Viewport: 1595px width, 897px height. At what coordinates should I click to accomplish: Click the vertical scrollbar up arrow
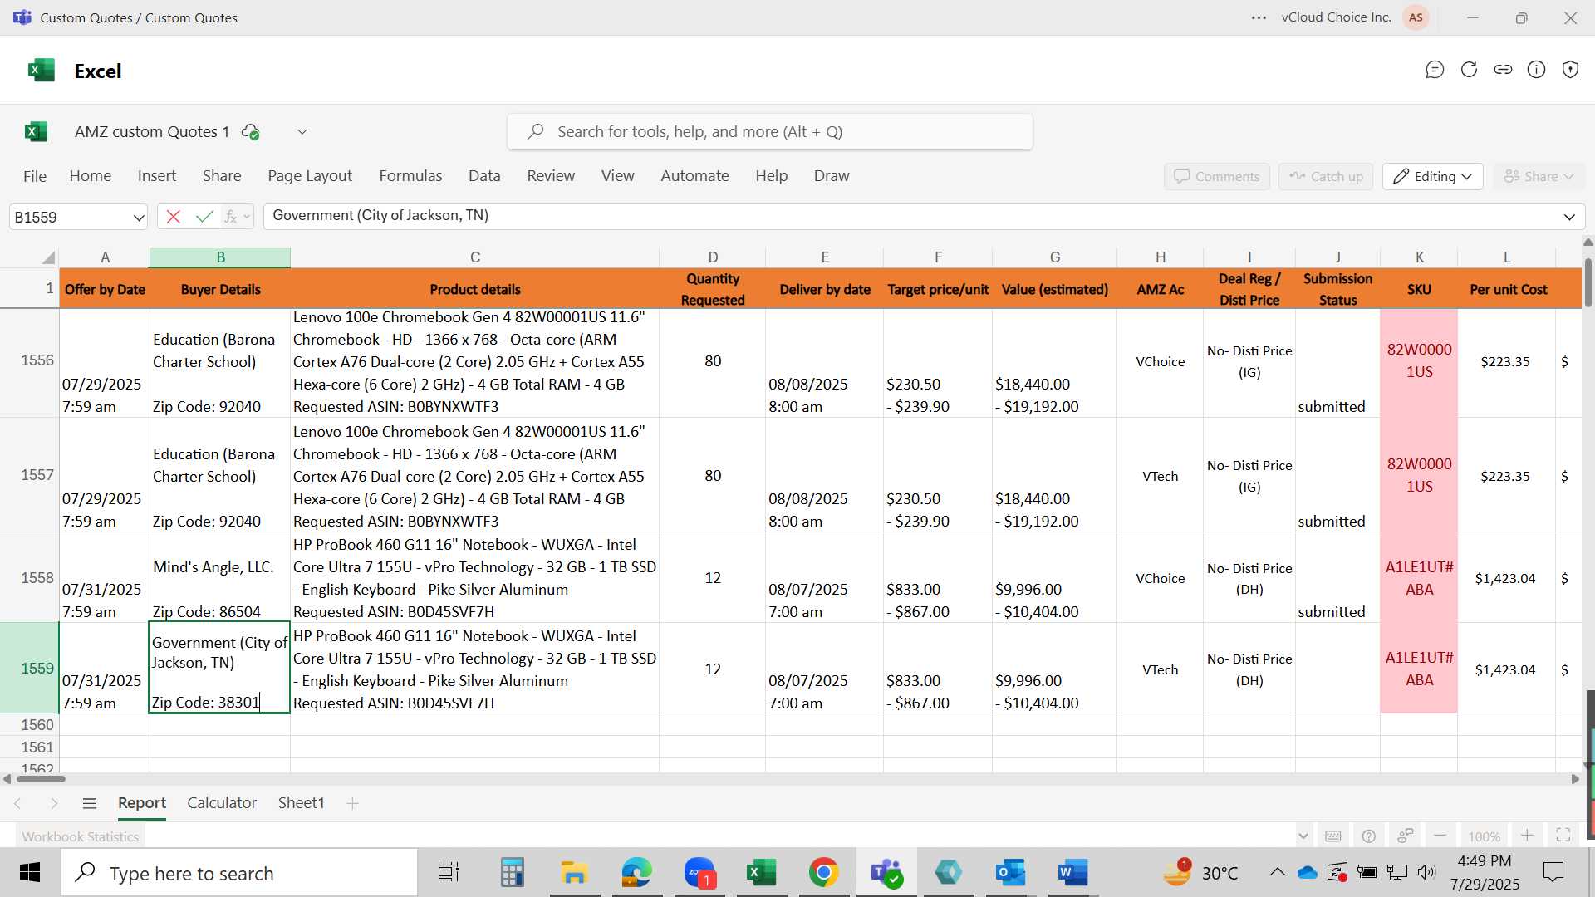pyautogui.click(x=1588, y=243)
